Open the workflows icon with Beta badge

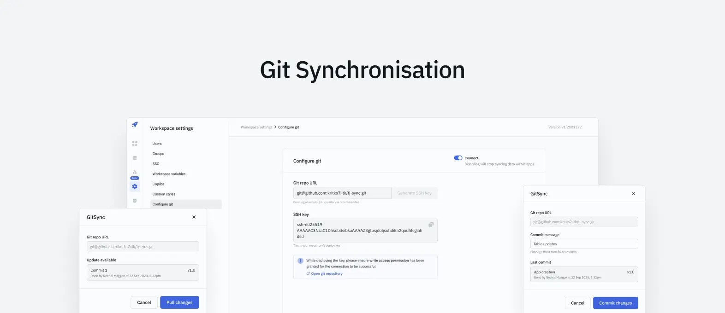point(135,174)
